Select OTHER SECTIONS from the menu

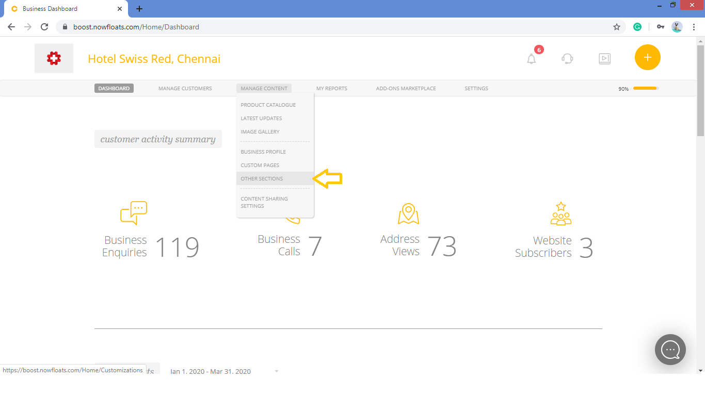point(261,178)
